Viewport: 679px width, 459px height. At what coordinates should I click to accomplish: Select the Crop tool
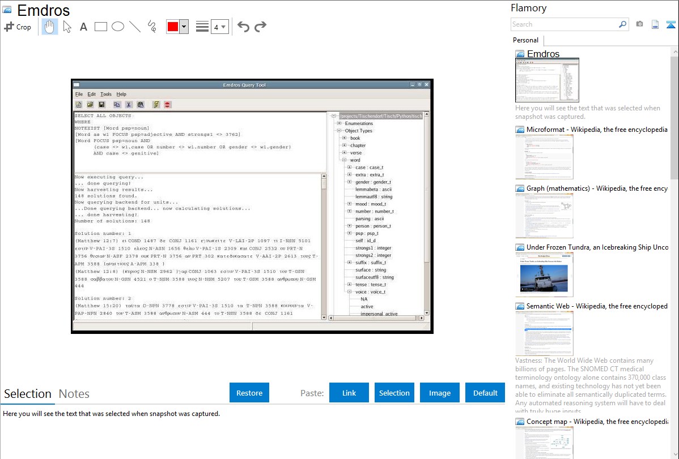click(18, 27)
